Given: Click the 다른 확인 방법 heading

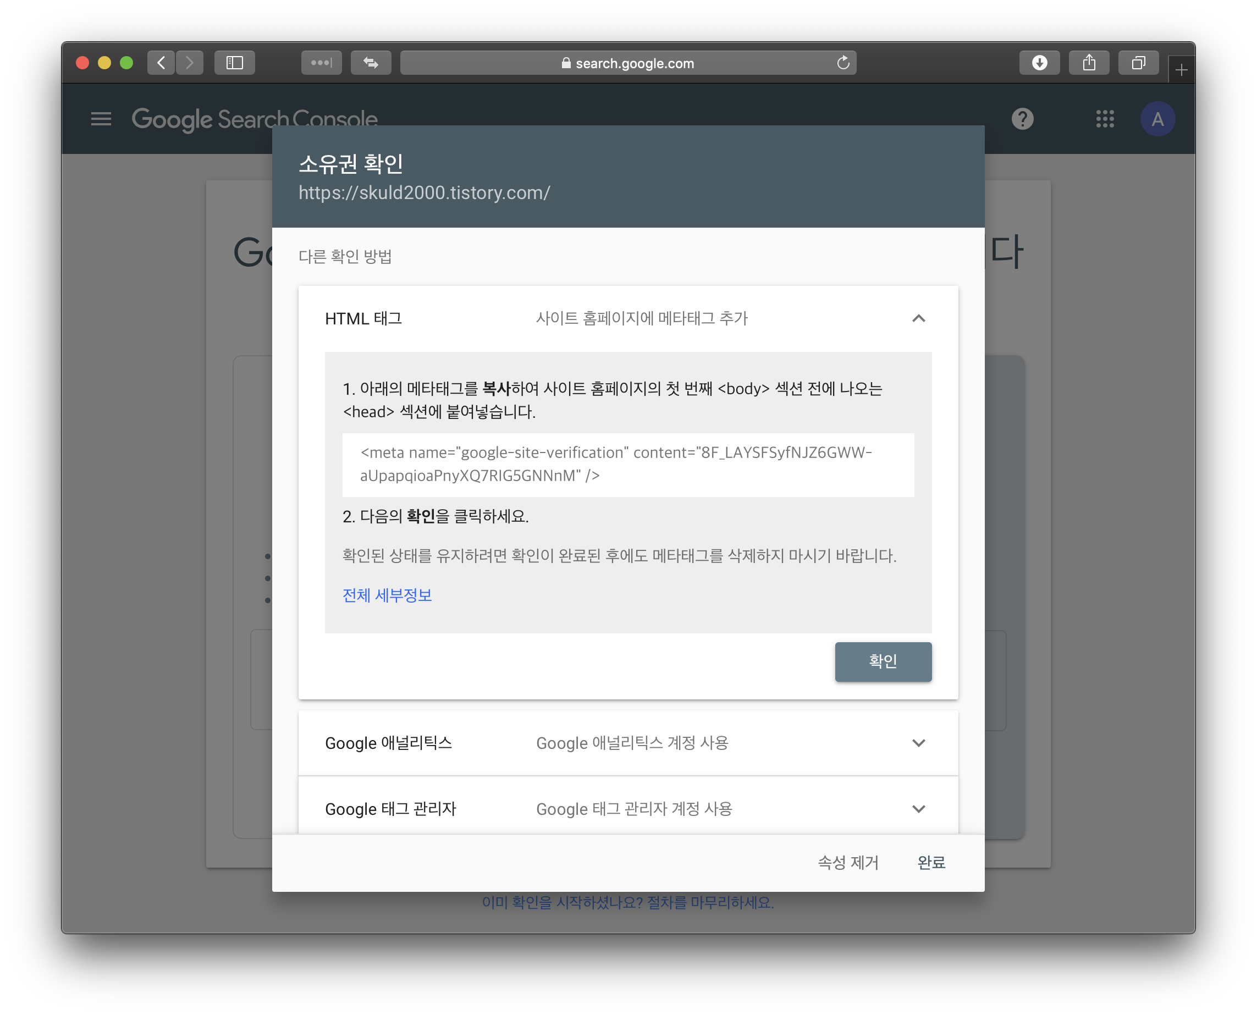Looking at the screenshot, I should [345, 257].
